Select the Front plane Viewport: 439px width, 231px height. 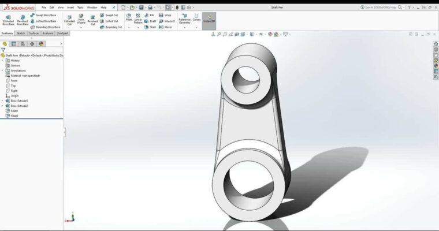(x=12, y=81)
